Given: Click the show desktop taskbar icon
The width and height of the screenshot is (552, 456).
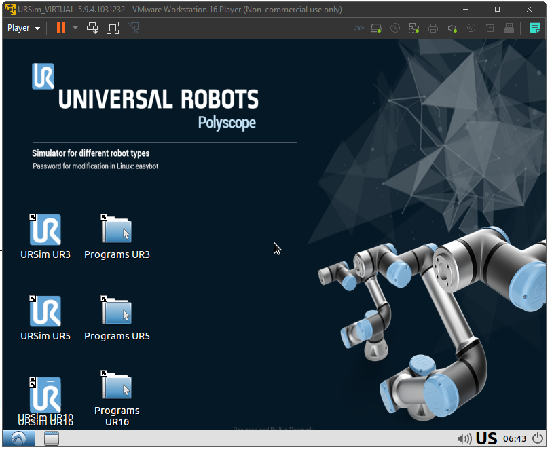Looking at the screenshot, I should pos(52,438).
